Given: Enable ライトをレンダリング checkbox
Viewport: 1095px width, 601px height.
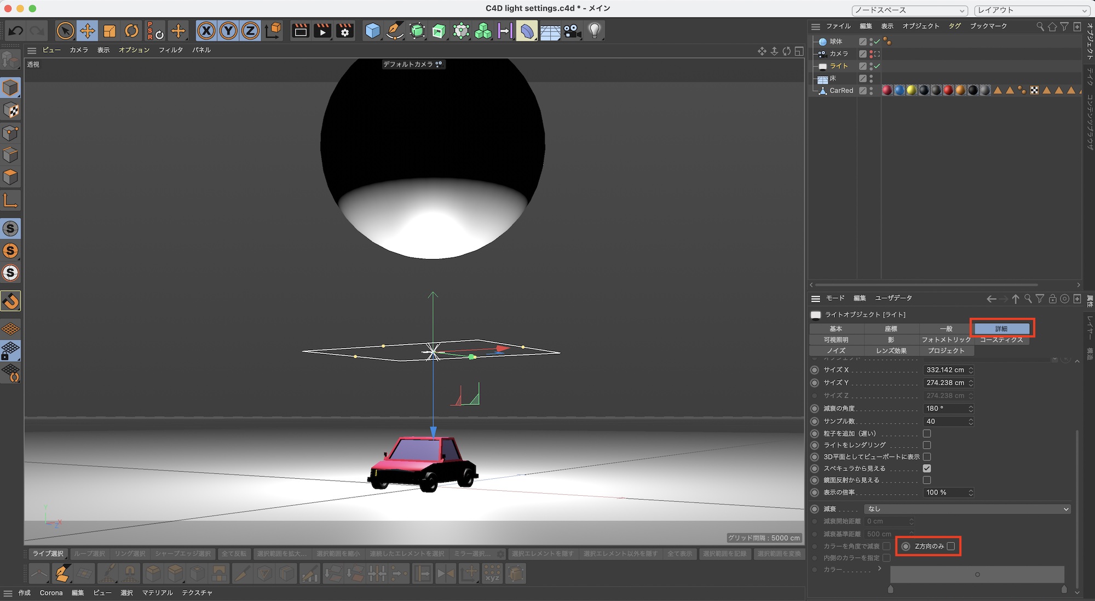Looking at the screenshot, I should tap(927, 445).
